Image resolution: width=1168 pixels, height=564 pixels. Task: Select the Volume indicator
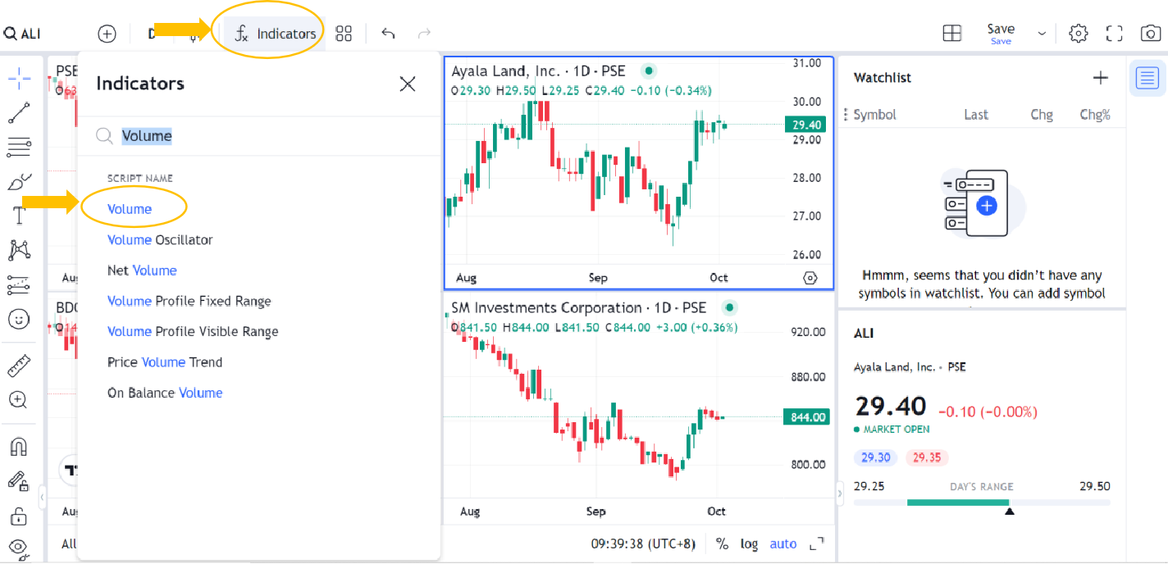pyautogui.click(x=130, y=209)
